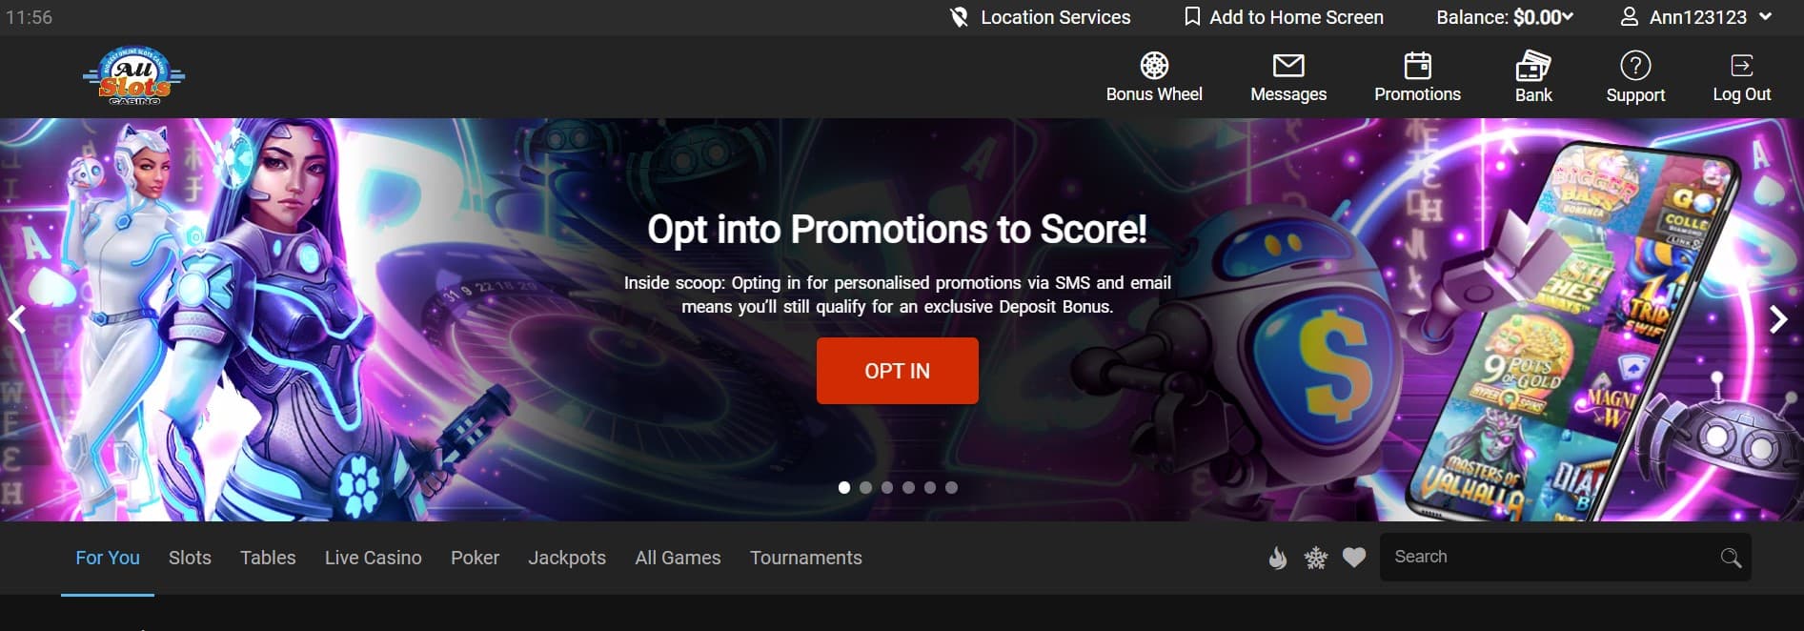
Task: Open the Bank icon
Action: 1533,65
